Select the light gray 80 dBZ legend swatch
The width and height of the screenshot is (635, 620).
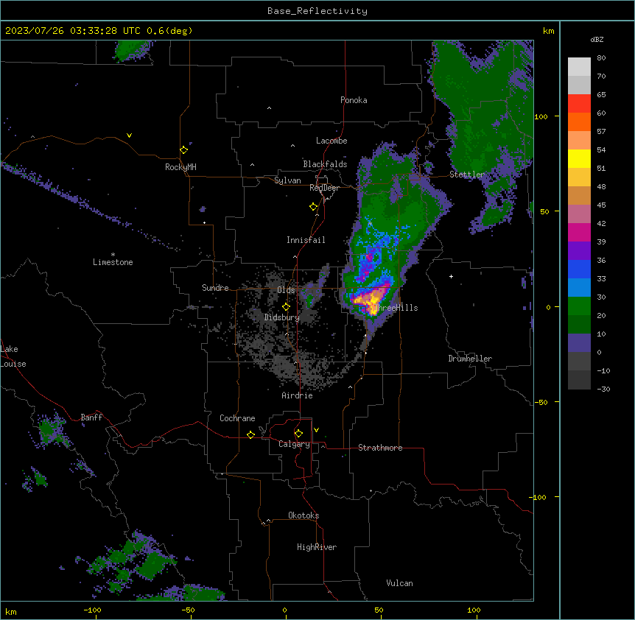point(579,67)
